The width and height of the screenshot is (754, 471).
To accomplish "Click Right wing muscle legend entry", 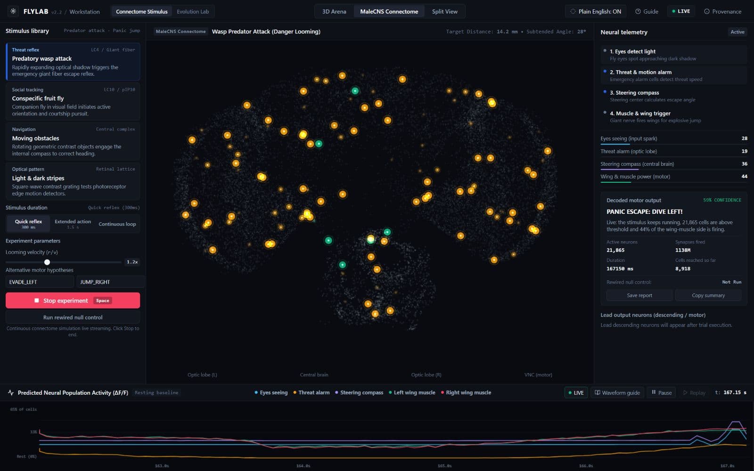I will 466,392.
